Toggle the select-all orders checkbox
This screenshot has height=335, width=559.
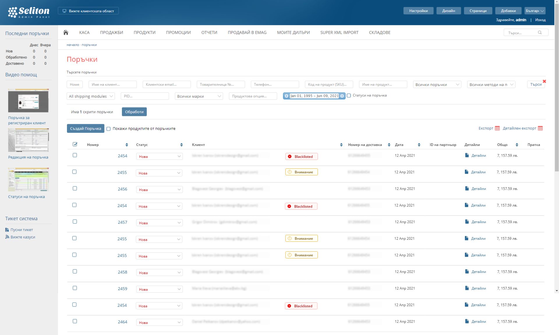click(x=75, y=144)
